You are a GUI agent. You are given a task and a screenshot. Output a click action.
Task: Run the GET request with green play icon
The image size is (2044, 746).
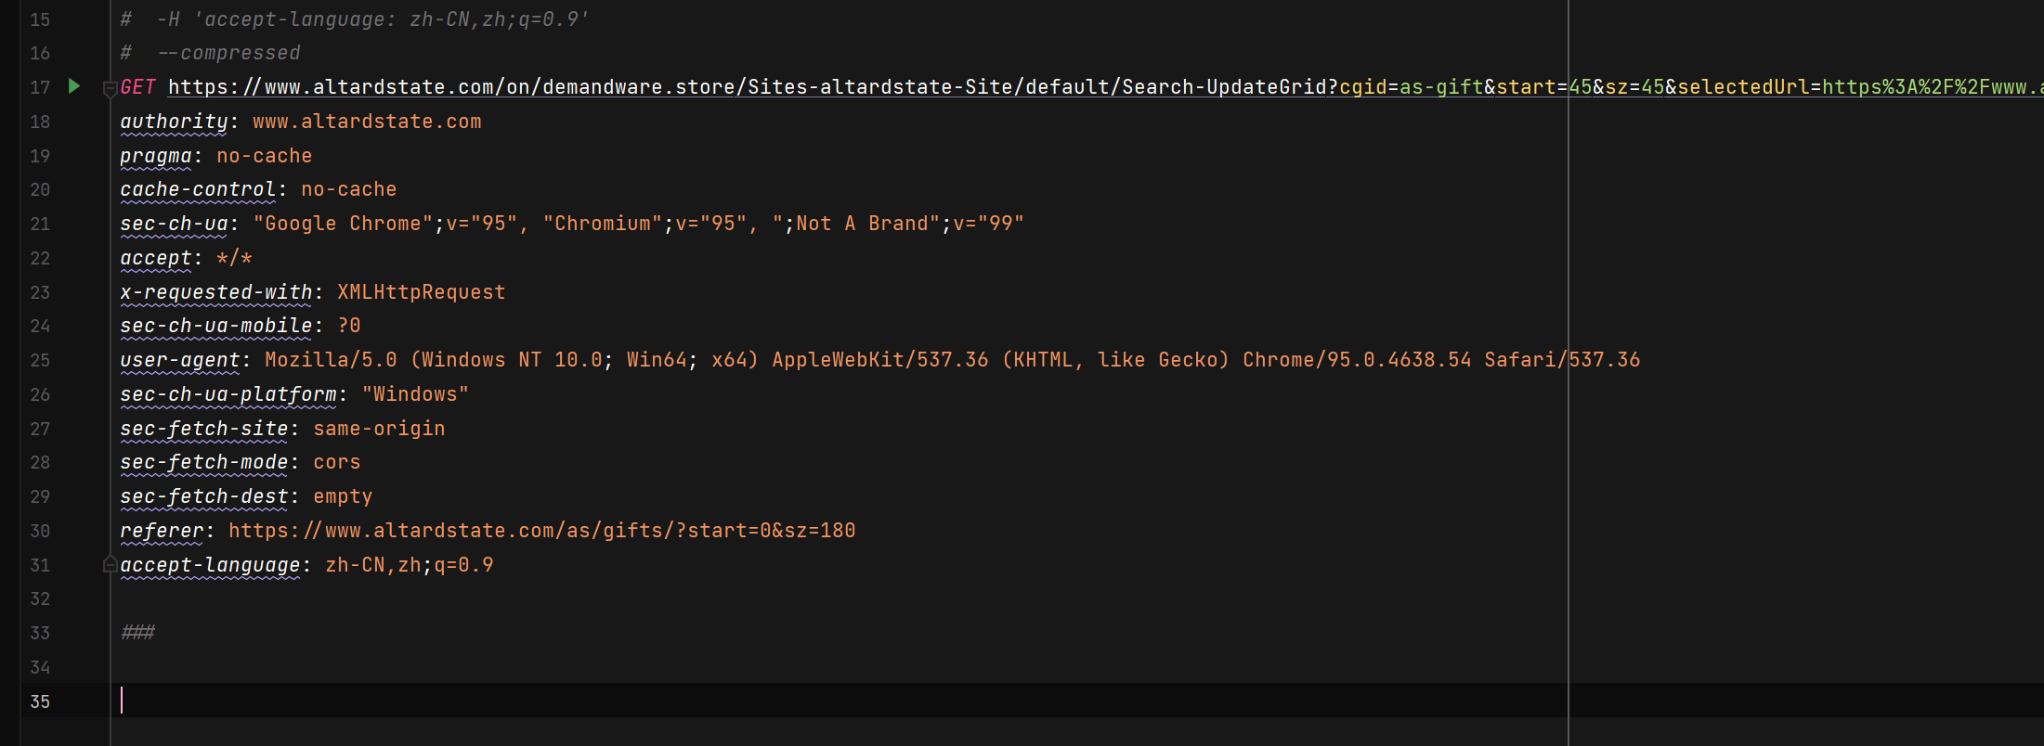pyautogui.click(x=74, y=86)
